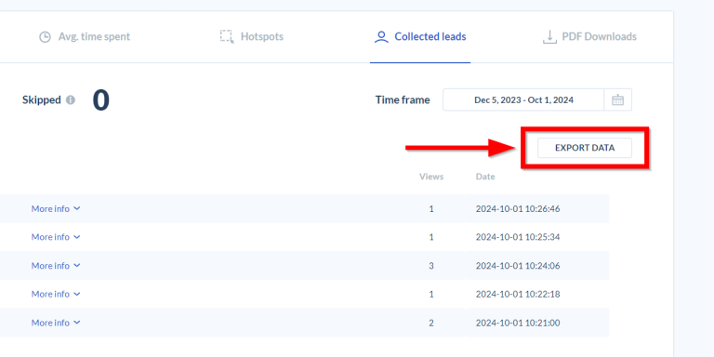Click the info icon next to Skipped
The image size is (714, 357).
pyautogui.click(x=70, y=99)
